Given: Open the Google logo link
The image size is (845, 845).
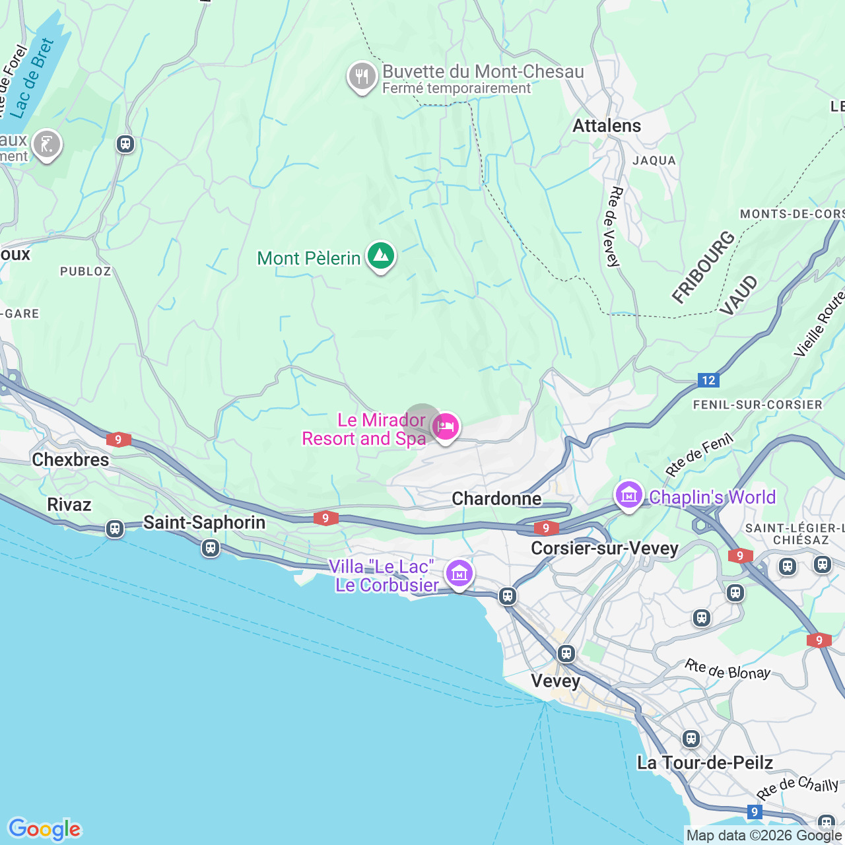Looking at the screenshot, I should (x=45, y=829).
